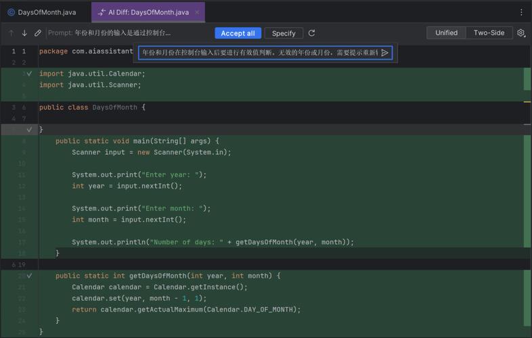Click the 'Scanner input = new Scanner' line
This screenshot has width=532, height=338.
[x=152, y=152]
